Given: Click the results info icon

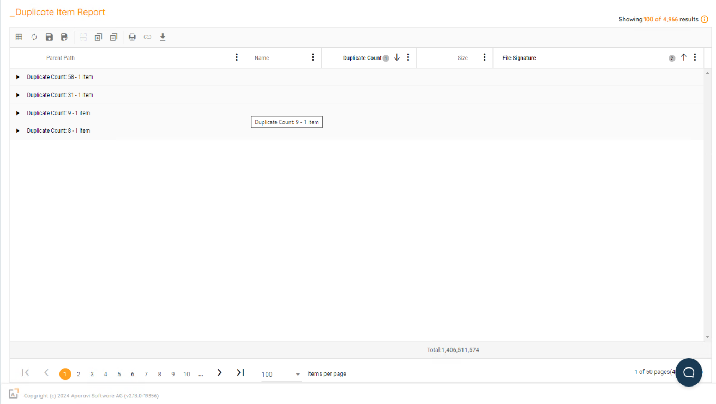Looking at the screenshot, I should [705, 20].
